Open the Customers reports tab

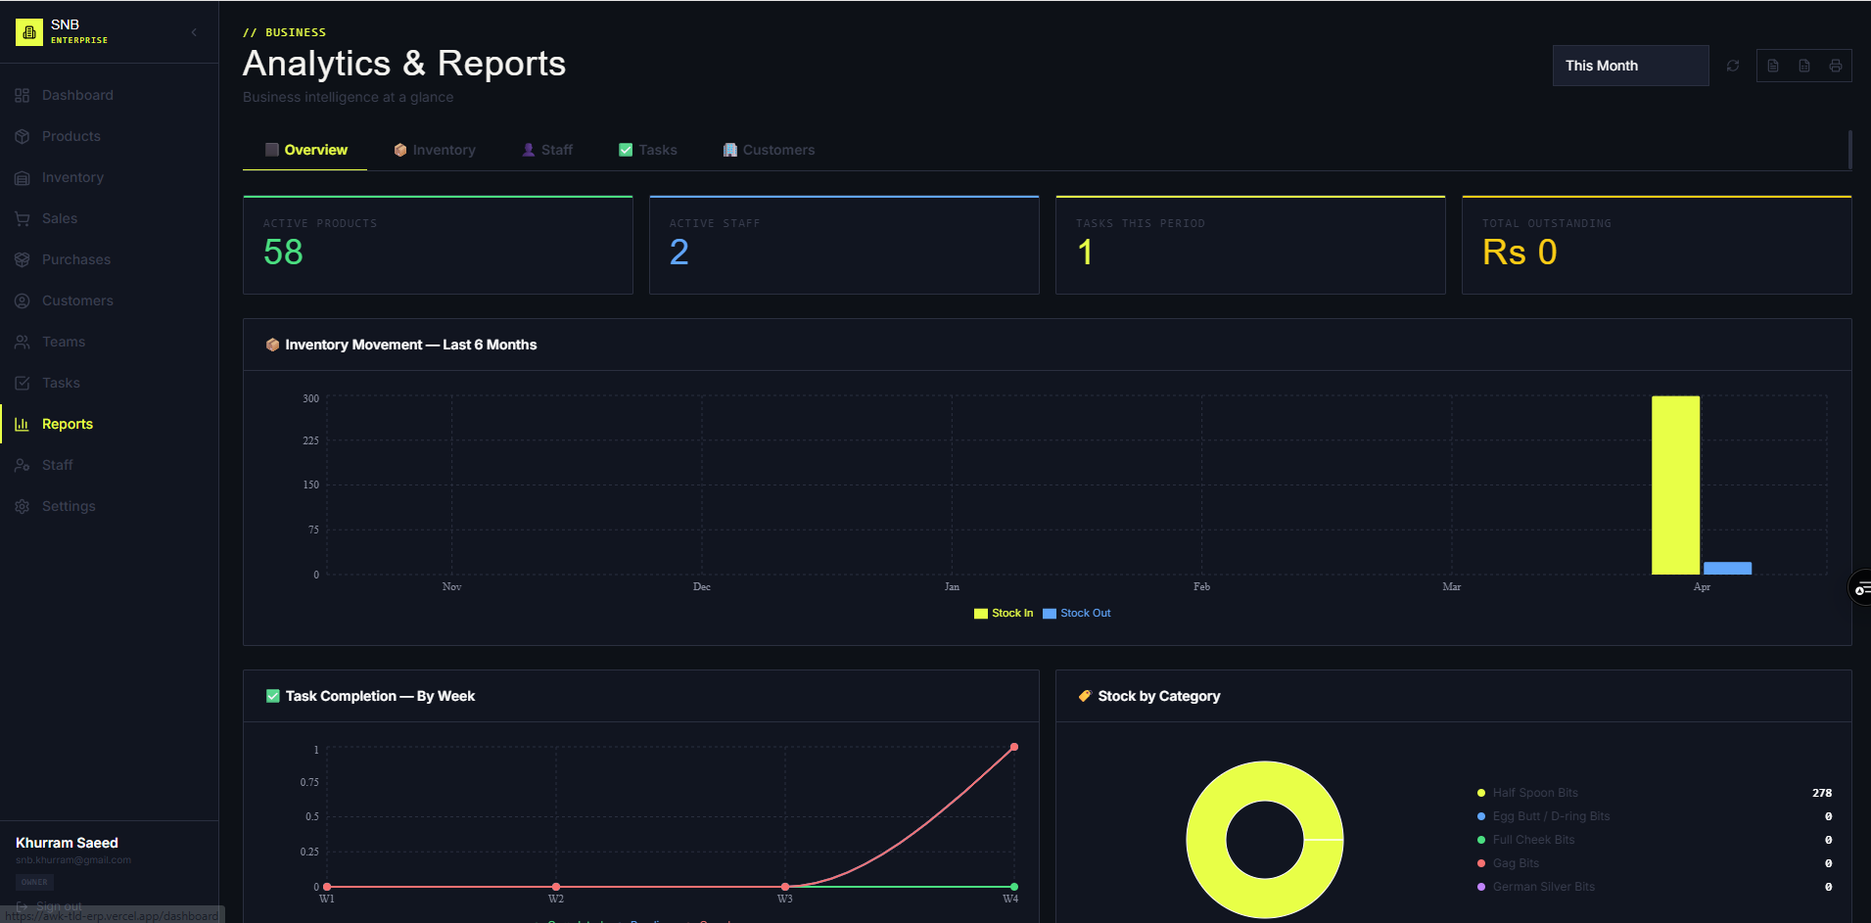coord(769,150)
